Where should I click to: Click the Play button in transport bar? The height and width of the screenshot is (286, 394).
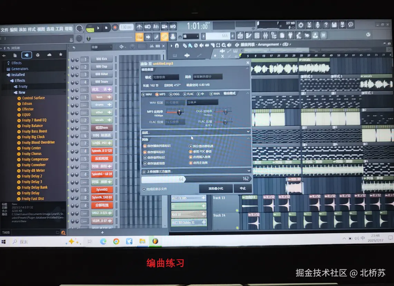click(x=98, y=28)
